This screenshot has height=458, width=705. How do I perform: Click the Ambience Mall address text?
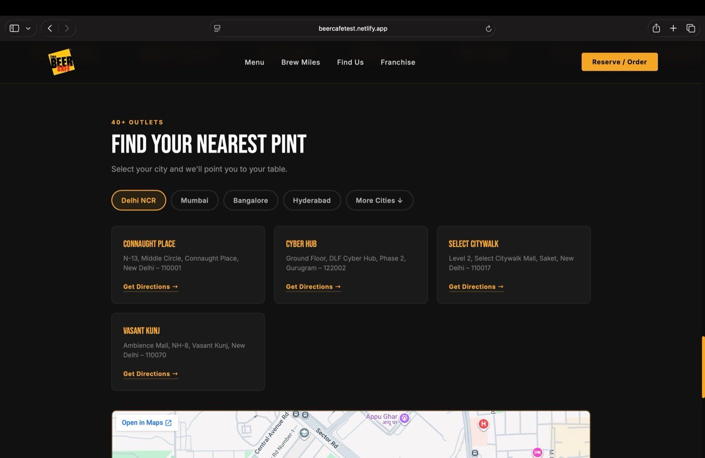click(184, 350)
